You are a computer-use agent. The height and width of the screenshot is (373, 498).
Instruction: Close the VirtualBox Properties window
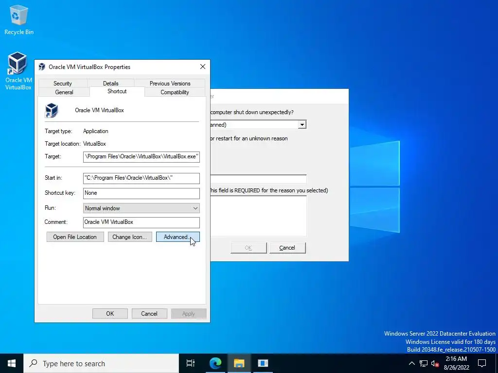point(203,67)
